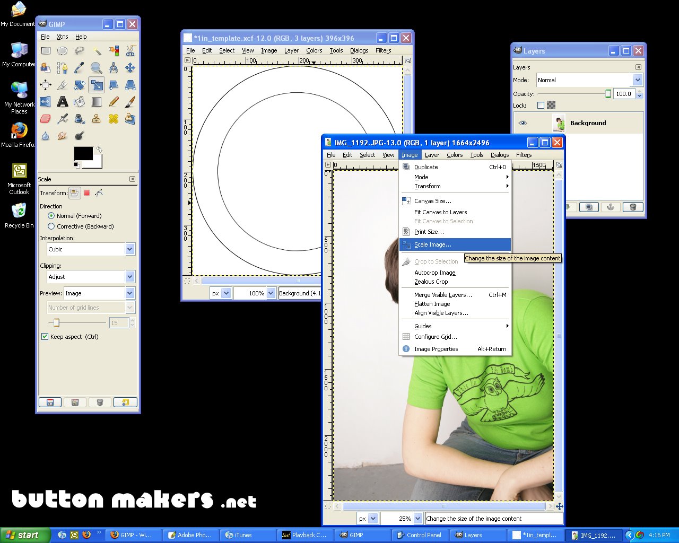Reset tool options to default values
This screenshot has width=679, height=543.
(x=125, y=402)
